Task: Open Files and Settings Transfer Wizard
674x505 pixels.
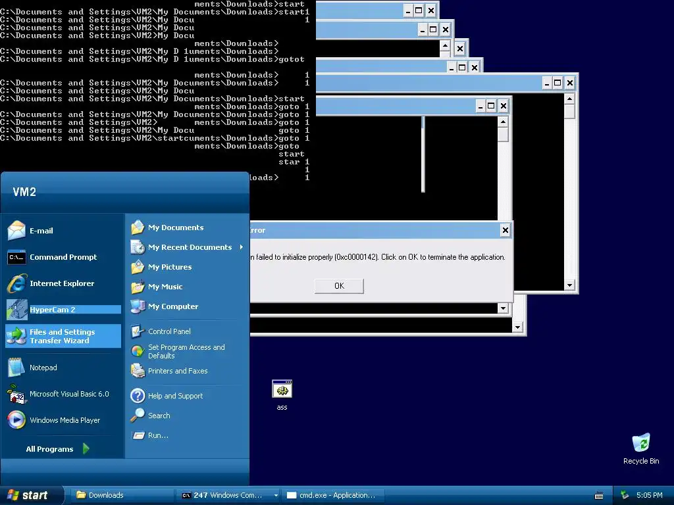Action: pyautogui.click(x=63, y=336)
